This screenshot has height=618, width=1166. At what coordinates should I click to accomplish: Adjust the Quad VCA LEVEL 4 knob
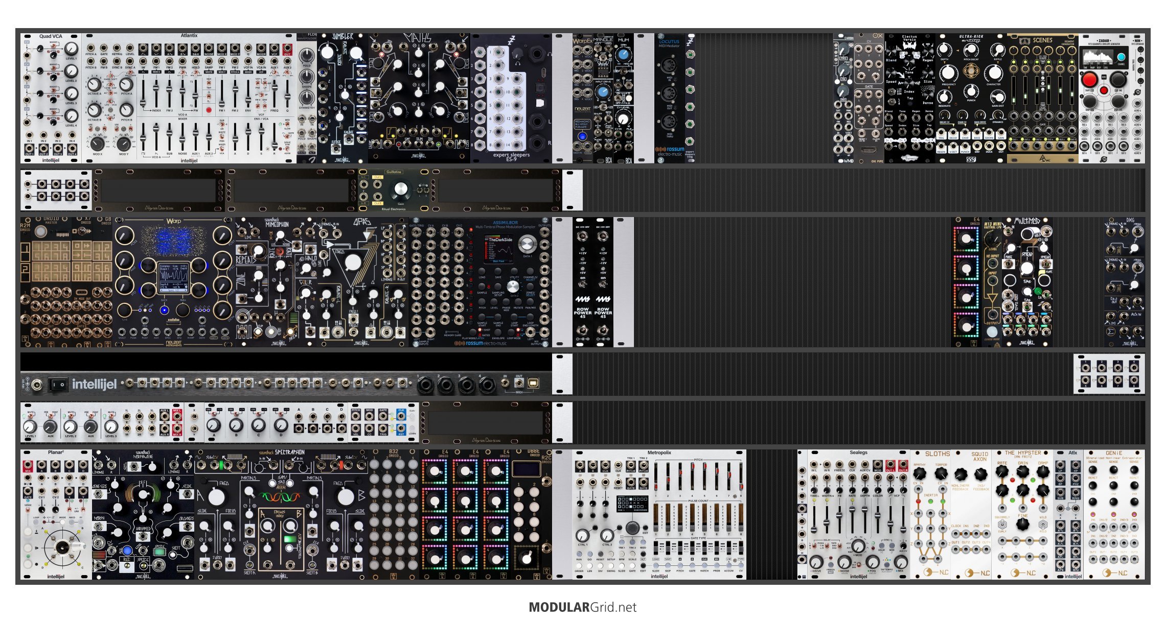(72, 116)
